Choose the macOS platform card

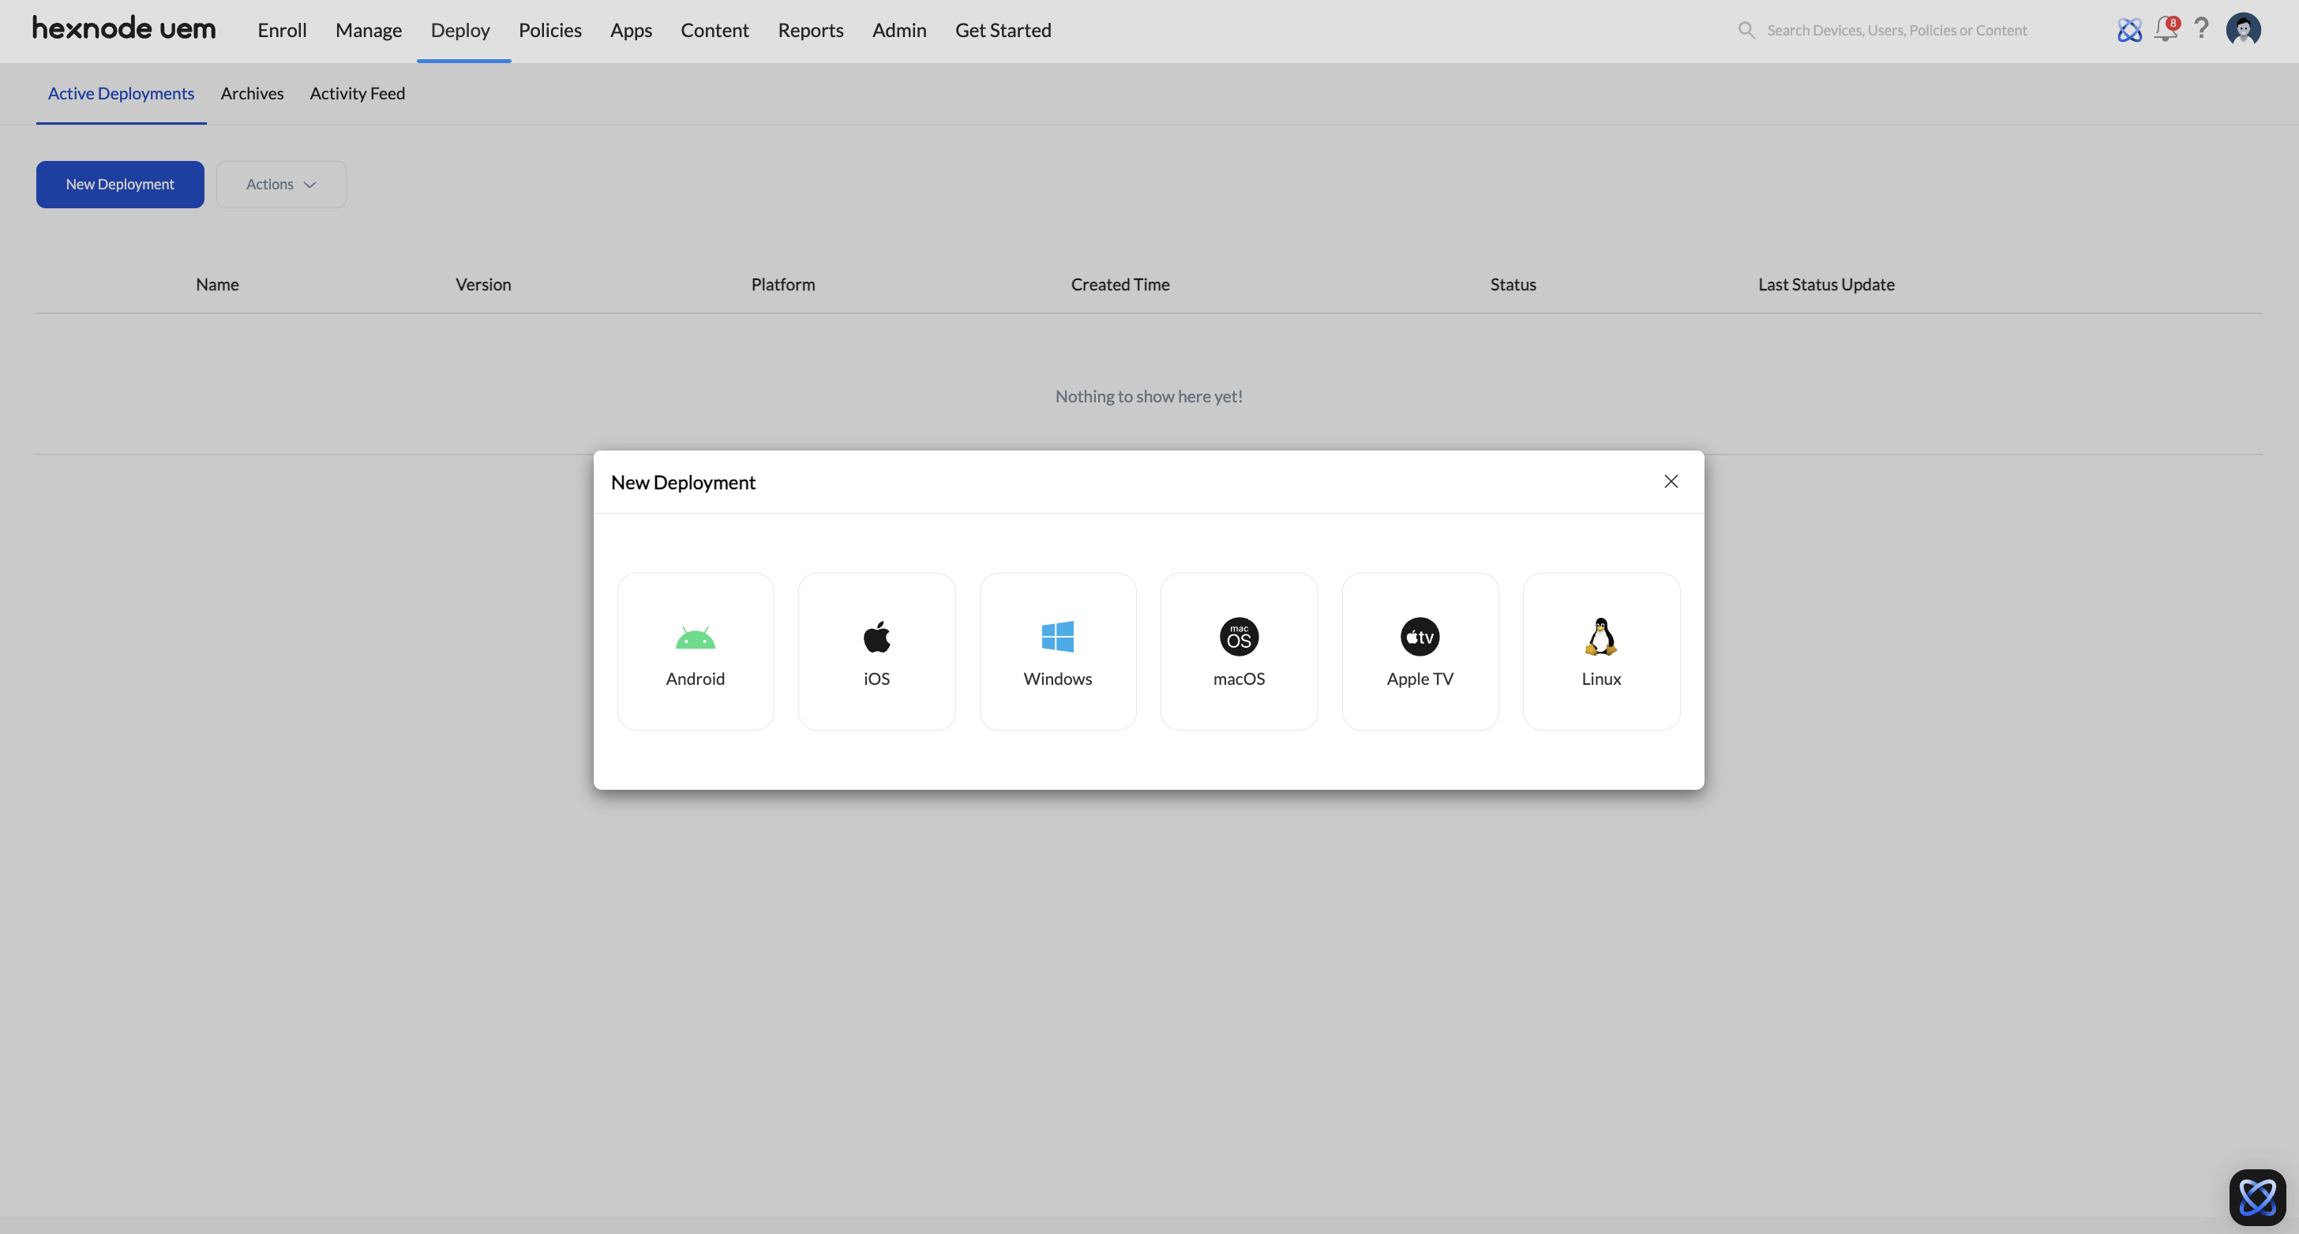pyautogui.click(x=1239, y=651)
